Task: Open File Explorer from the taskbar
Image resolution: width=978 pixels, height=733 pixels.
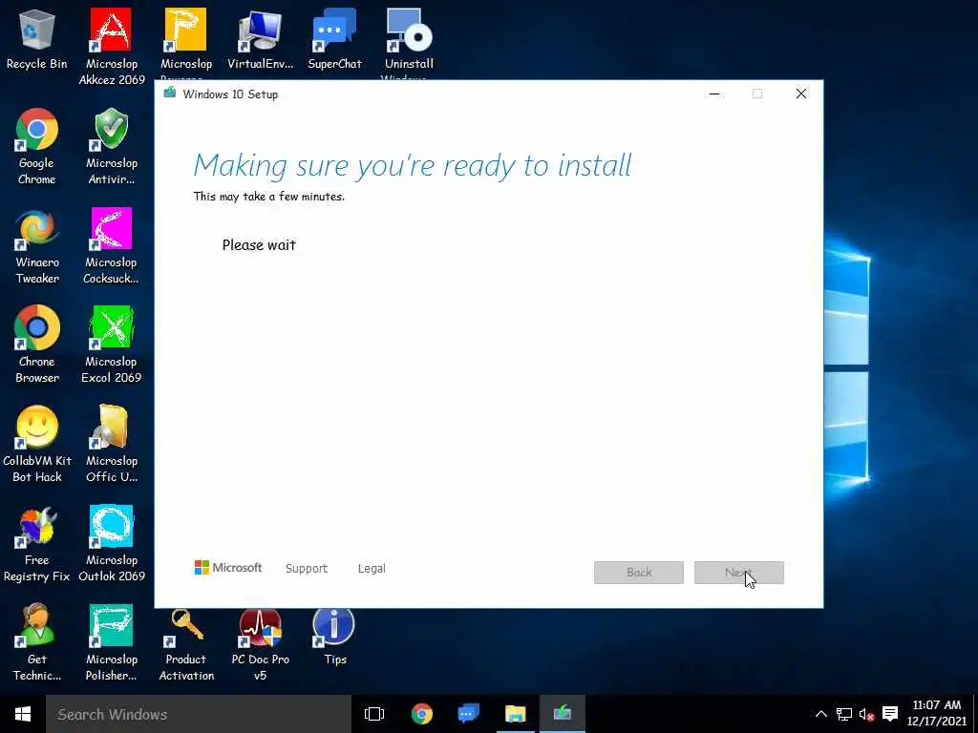Action: [515, 714]
